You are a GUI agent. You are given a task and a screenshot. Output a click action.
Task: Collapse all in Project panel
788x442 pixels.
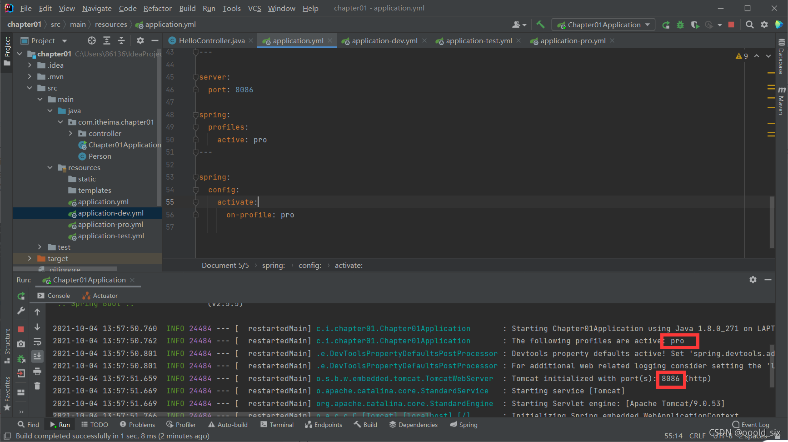pyautogui.click(x=121, y=40)
